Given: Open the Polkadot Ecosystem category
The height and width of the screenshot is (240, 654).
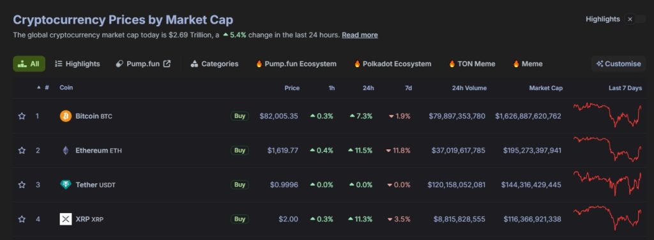Looking at the screenshot, I should pos(393,64).
